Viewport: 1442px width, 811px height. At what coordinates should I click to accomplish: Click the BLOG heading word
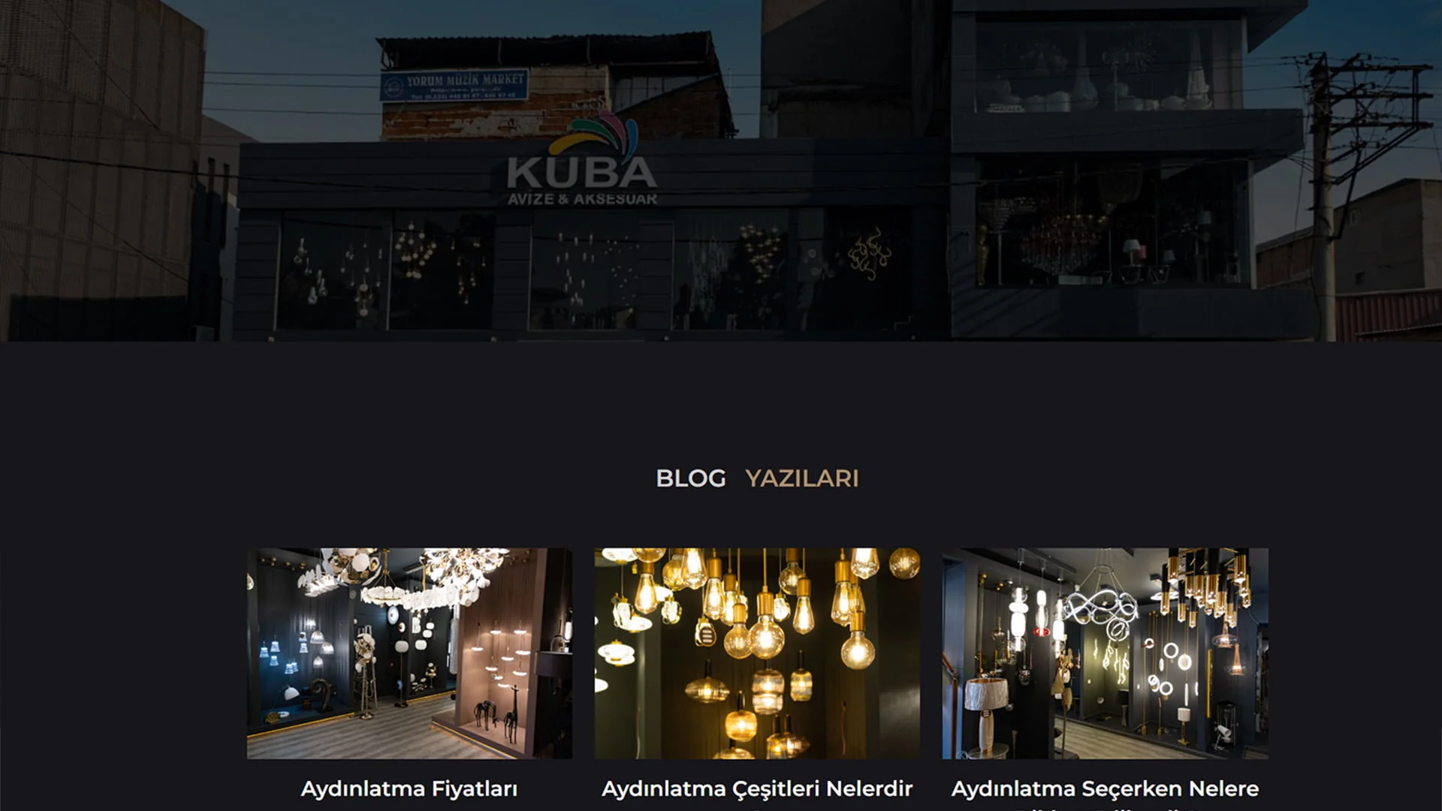click(691, 478)
